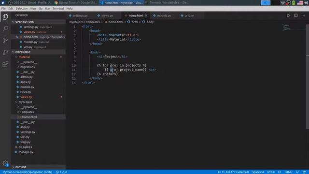Switch to the views.py editor tab
Image resolution: width=309 pixels, height=174 pixels.
coord(107,15)
